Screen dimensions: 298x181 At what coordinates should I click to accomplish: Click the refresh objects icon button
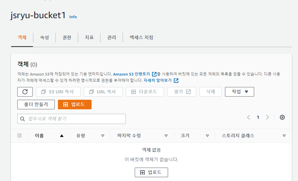(25, 92)
